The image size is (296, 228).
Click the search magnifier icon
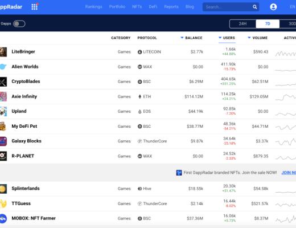click(254, 7)
